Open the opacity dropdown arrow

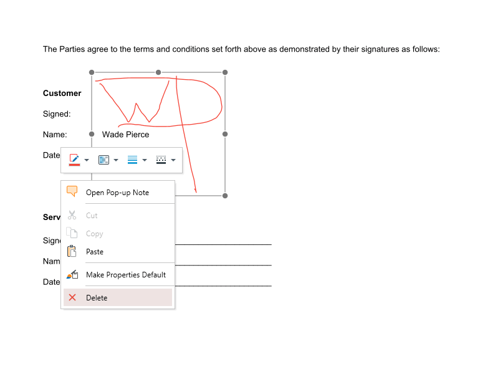(116, 160)
